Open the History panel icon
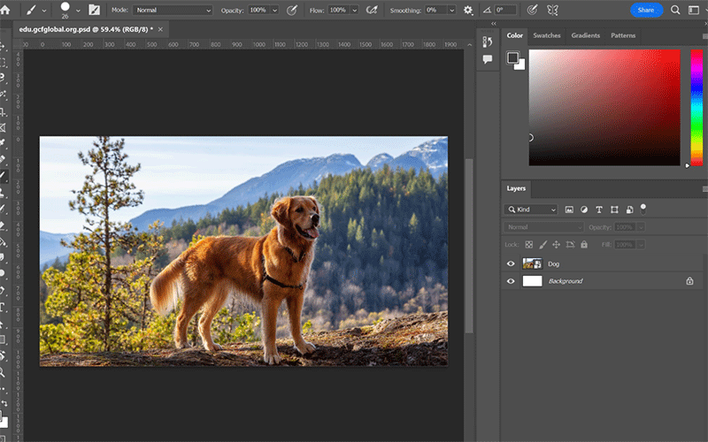Screen dimensions: 708x442 click(x=488, y=42)
